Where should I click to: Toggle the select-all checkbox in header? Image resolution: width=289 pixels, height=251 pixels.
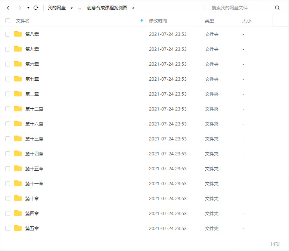[7, 21]
